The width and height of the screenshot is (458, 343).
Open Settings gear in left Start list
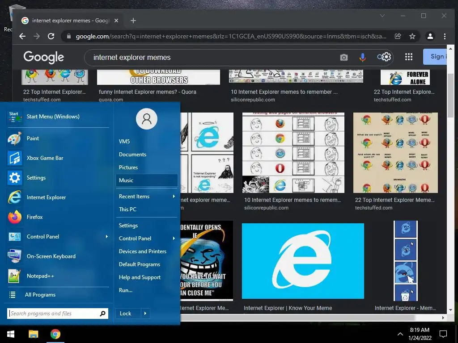pyautogui.click(x=15, y=178)
